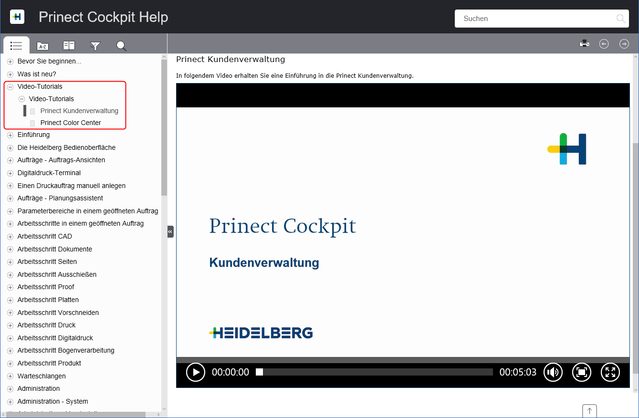Screen dimensions: 639x418
Task: Select Arbeitsschritt Vorschneiden entry
Action: (x=58, y=313)
